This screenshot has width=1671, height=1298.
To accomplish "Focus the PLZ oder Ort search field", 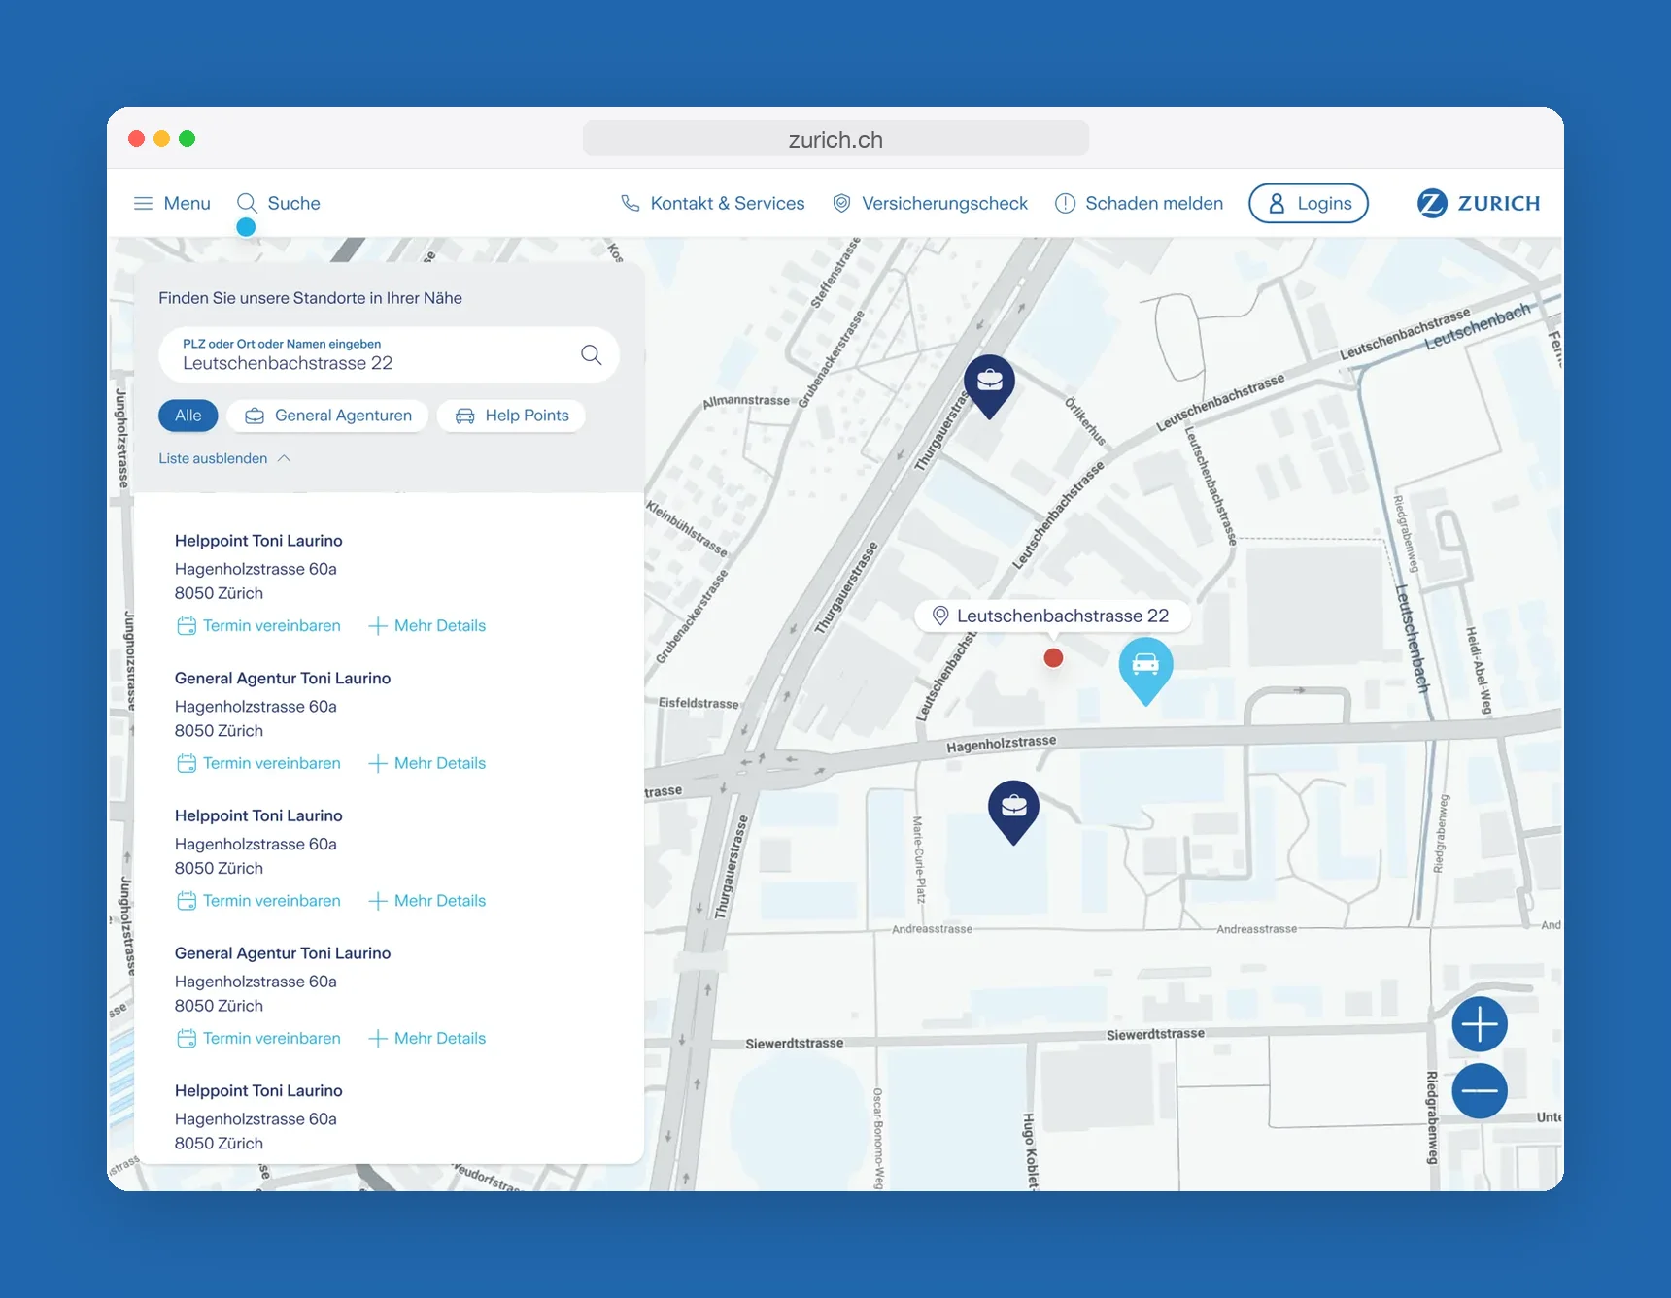I will pos(389,354).
